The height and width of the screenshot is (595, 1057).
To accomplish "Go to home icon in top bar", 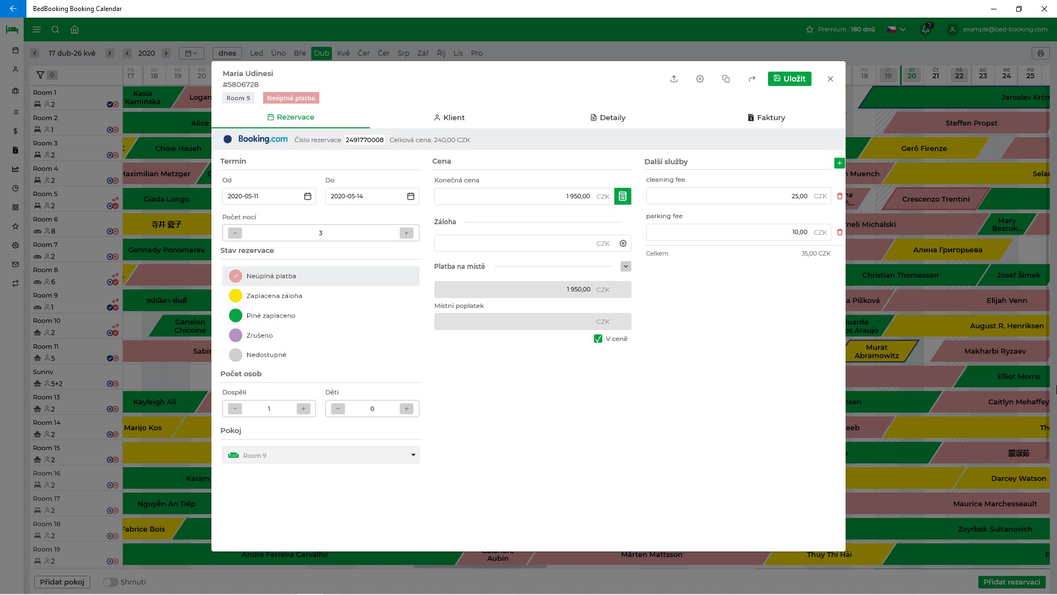I will point(75,30).
